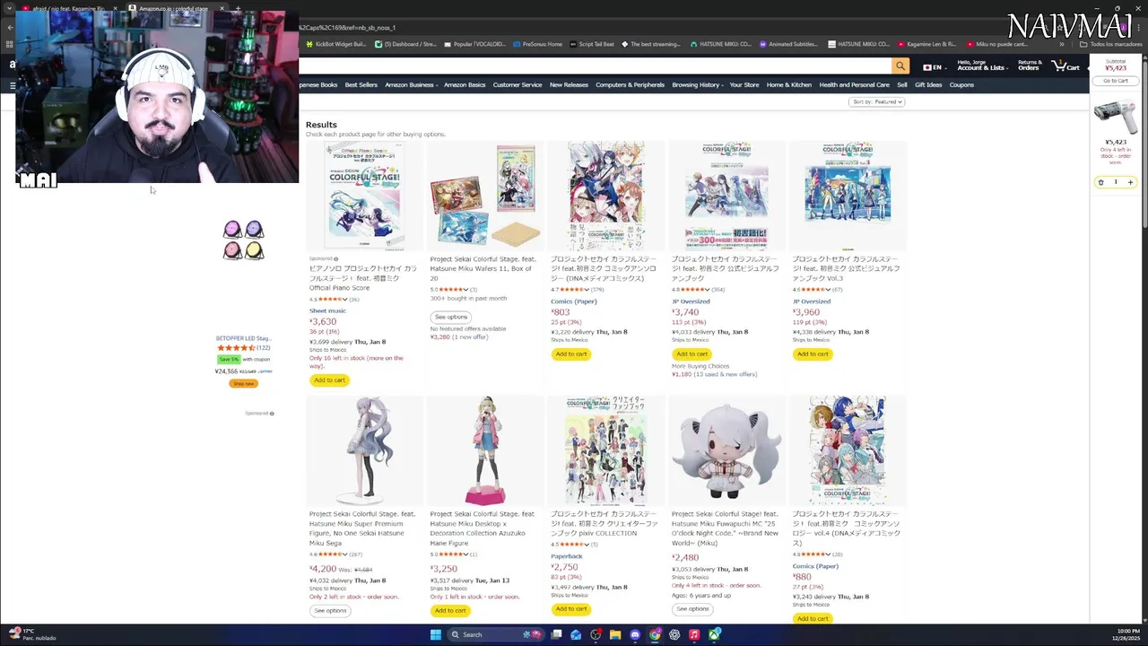The image size is (1148, 646).
Task: Open weather widget 17°C on taskbar
Action: tap(30, 634)
